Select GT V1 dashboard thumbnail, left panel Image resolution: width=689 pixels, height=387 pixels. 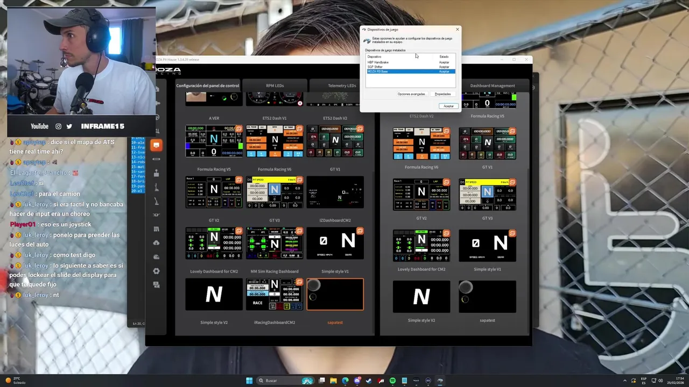[x=335, y=141]
